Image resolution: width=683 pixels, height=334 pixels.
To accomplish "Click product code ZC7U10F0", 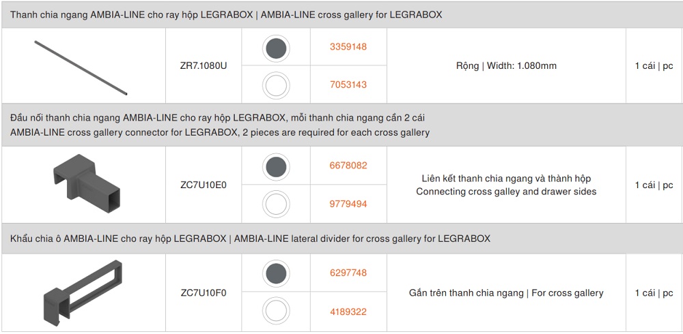I will 204,293.
